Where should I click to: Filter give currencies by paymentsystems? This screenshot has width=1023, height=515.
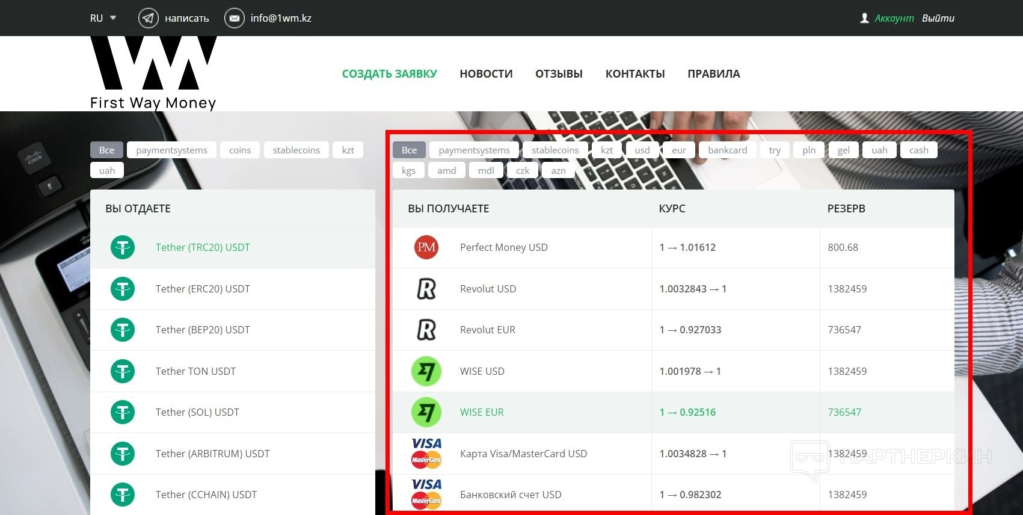tap(172, 150)
